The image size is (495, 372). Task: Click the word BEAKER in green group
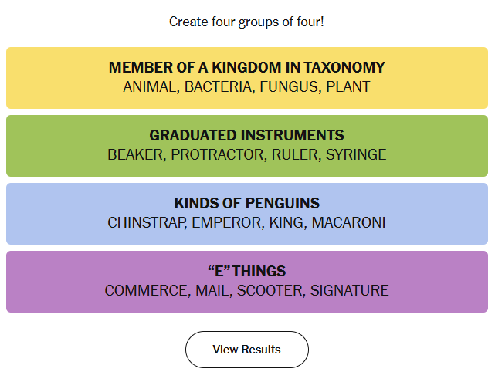[137, 154]
